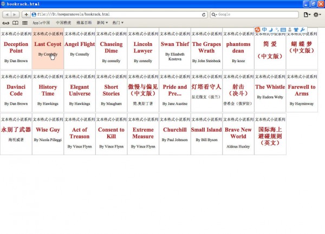The height and width of the screenshot is (234, 325).
Task: Open the 维基百科 bookmark
Action: [84, 23]
